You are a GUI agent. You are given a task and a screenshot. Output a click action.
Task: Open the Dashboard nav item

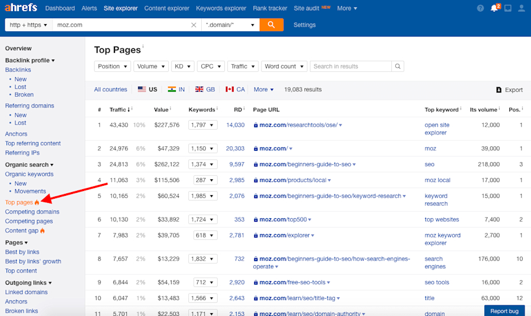60,8
